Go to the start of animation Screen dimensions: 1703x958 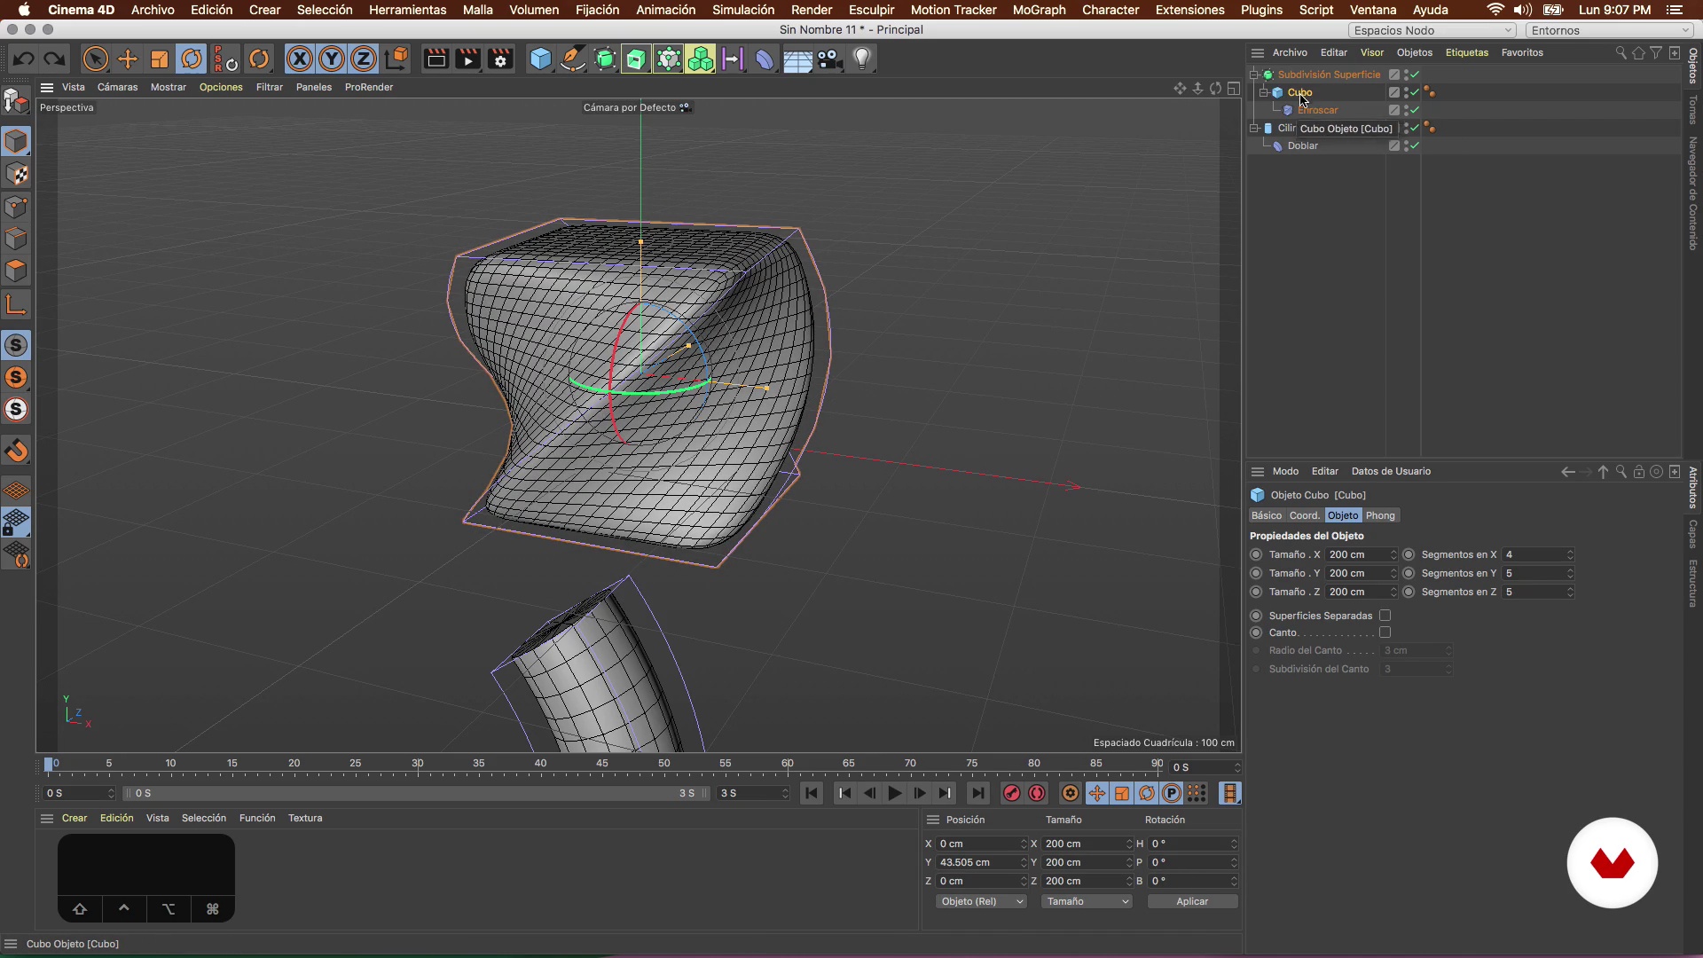pyautogui.click(x=812, y=794)
